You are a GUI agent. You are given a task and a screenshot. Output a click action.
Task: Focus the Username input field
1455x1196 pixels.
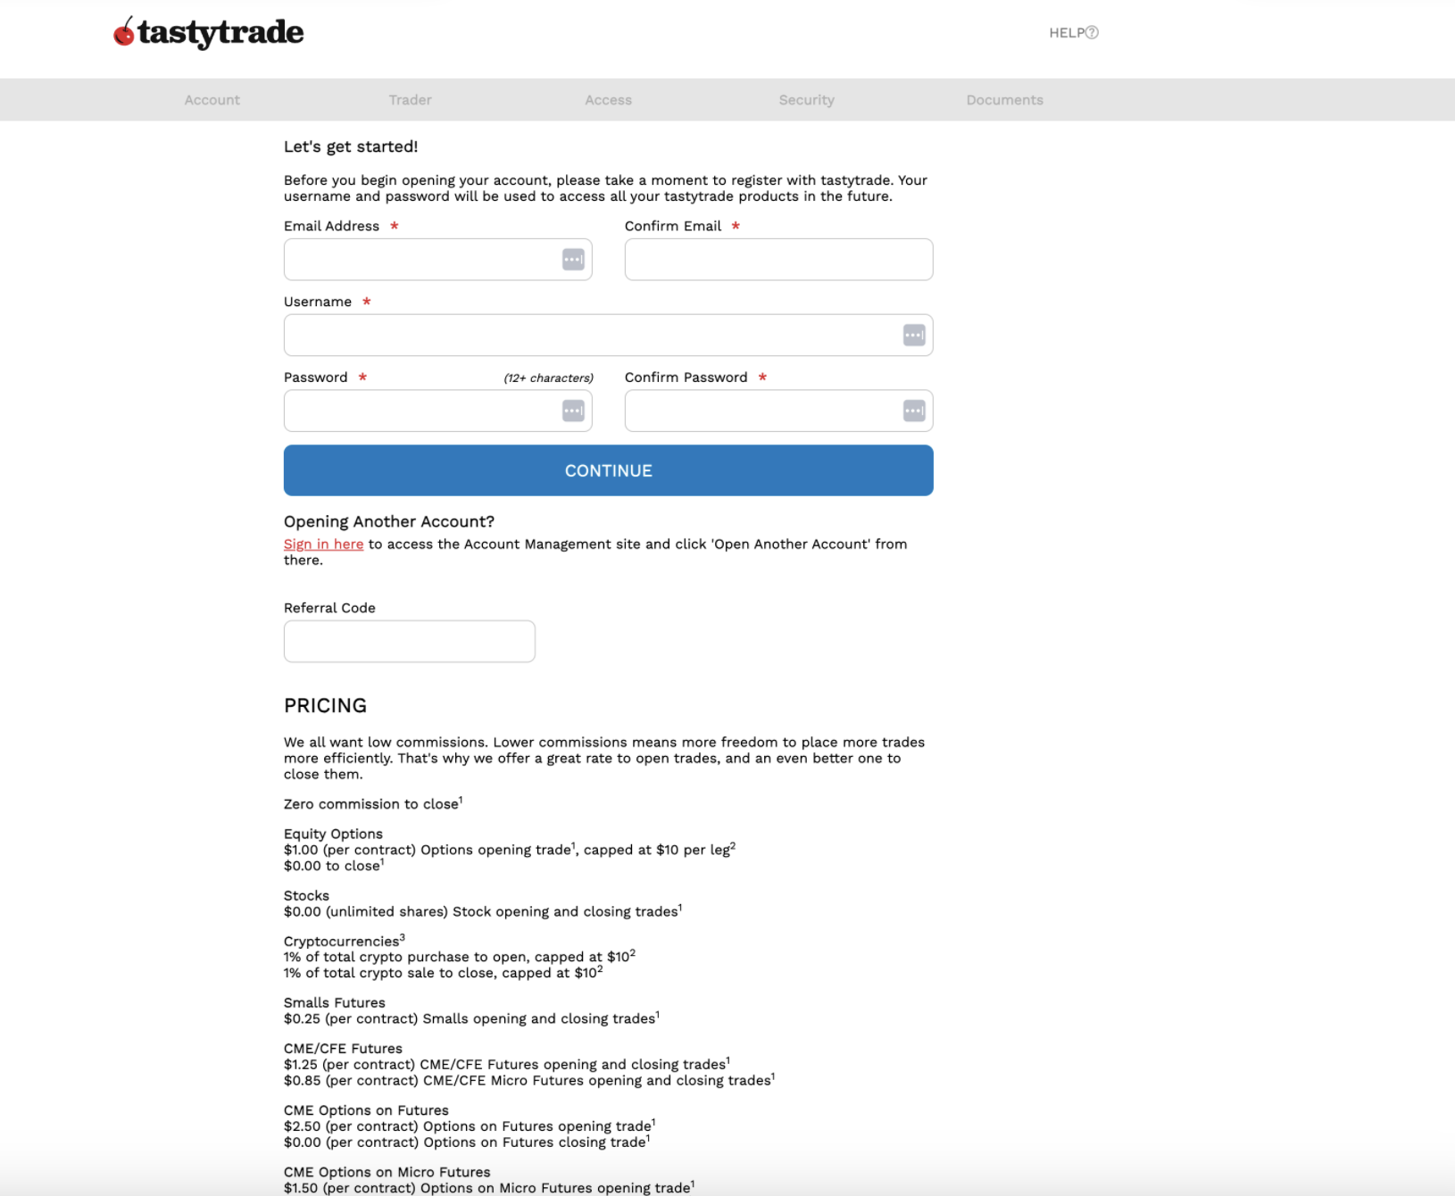click(x=609, y=336)
